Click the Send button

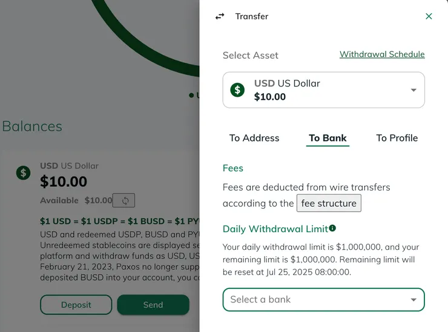153,305
